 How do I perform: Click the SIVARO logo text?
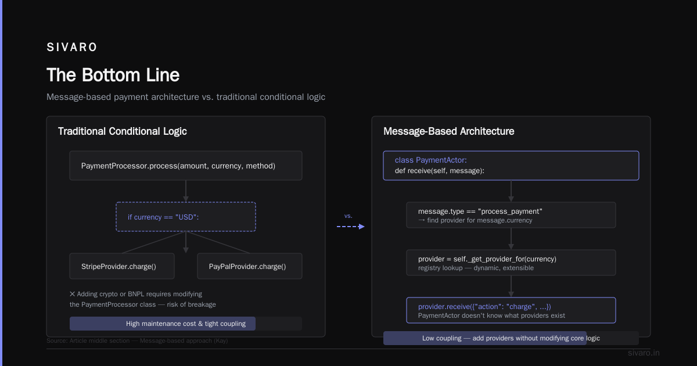(72, 48)
